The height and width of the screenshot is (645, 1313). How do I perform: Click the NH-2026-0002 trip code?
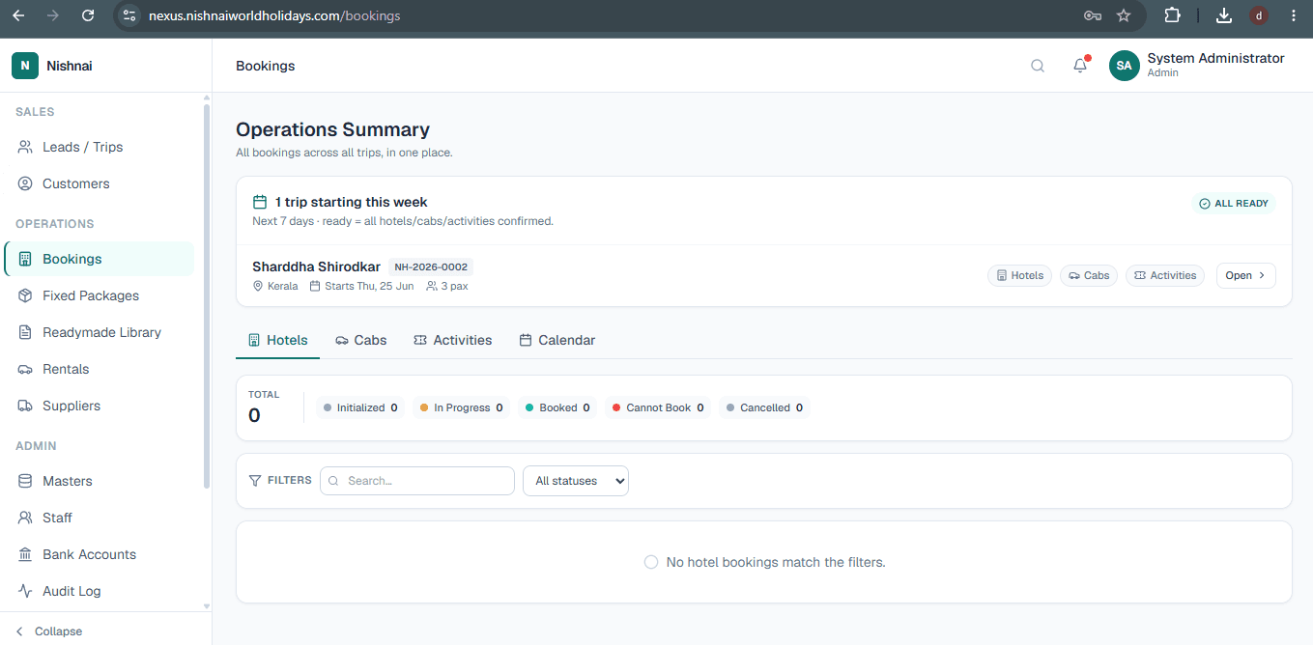point(431,267)
